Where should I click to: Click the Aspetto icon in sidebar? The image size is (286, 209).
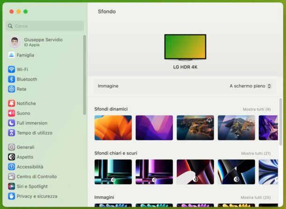12,157
